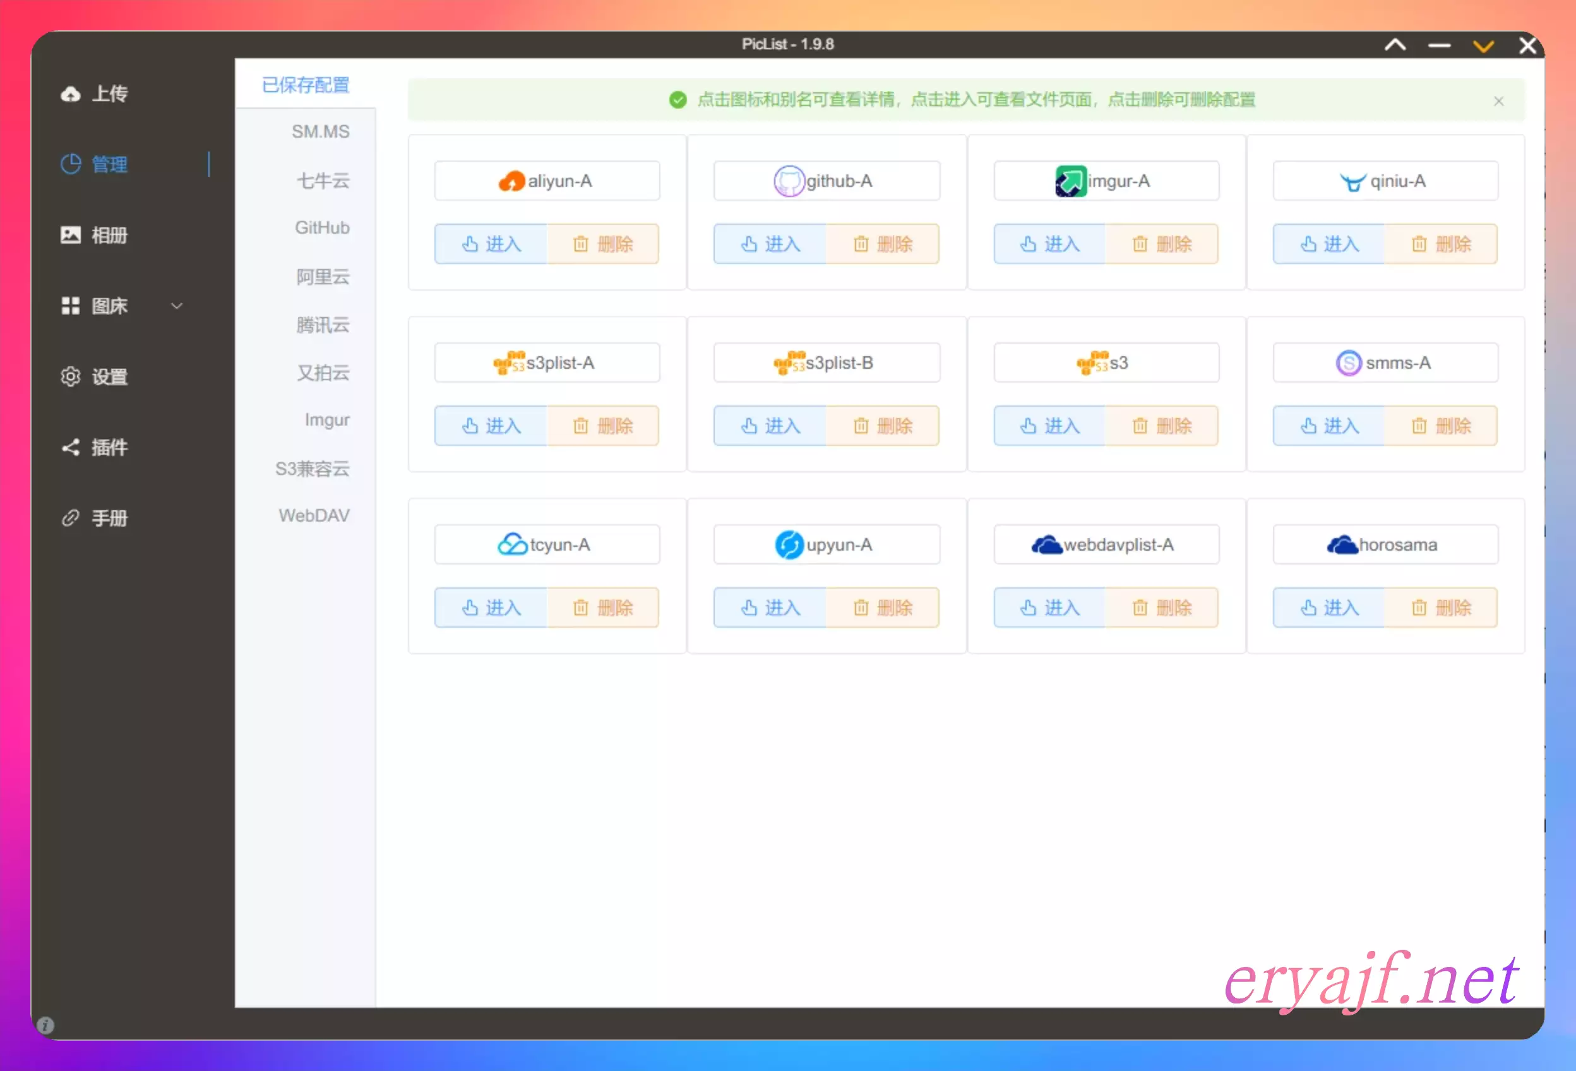Click the tcyun-A cloud icon

pos(513,544)
